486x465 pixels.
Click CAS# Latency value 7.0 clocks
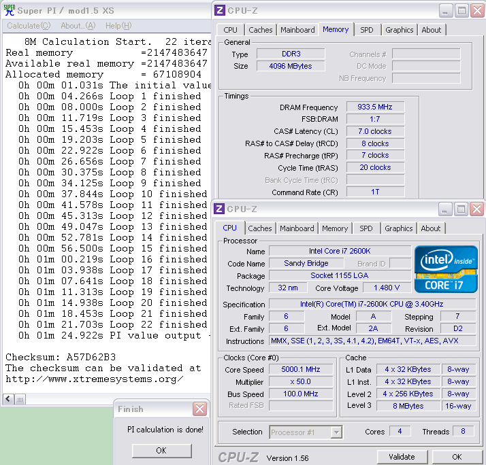pyautogui.click(x=375, y=131)
